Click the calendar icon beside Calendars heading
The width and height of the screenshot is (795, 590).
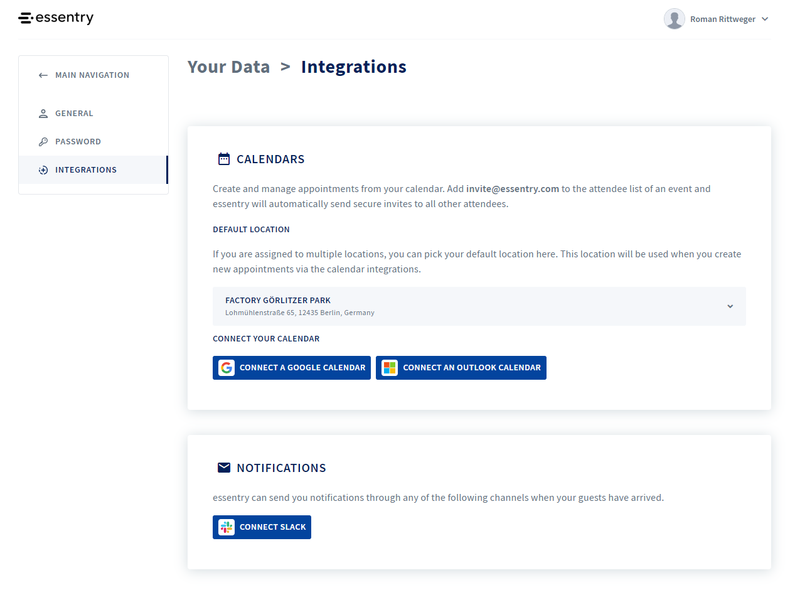[x=224, y=159]
